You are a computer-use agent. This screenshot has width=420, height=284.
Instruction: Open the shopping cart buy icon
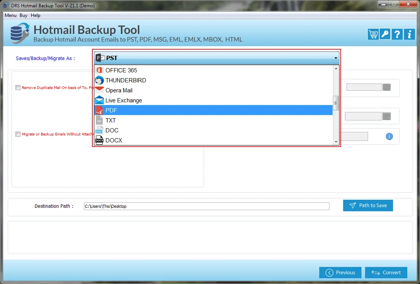373,34
